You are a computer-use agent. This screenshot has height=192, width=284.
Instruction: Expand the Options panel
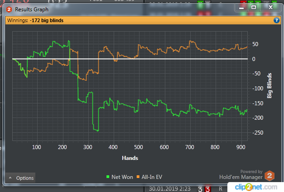click(20, 178)
